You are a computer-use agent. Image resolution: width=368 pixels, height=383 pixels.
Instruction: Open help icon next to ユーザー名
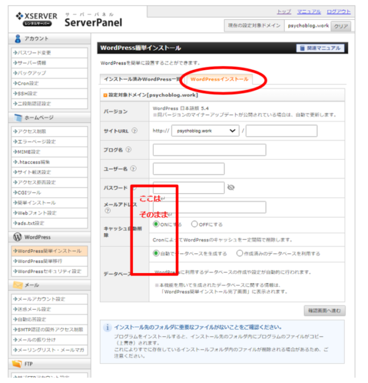click(x=133, y=169)
